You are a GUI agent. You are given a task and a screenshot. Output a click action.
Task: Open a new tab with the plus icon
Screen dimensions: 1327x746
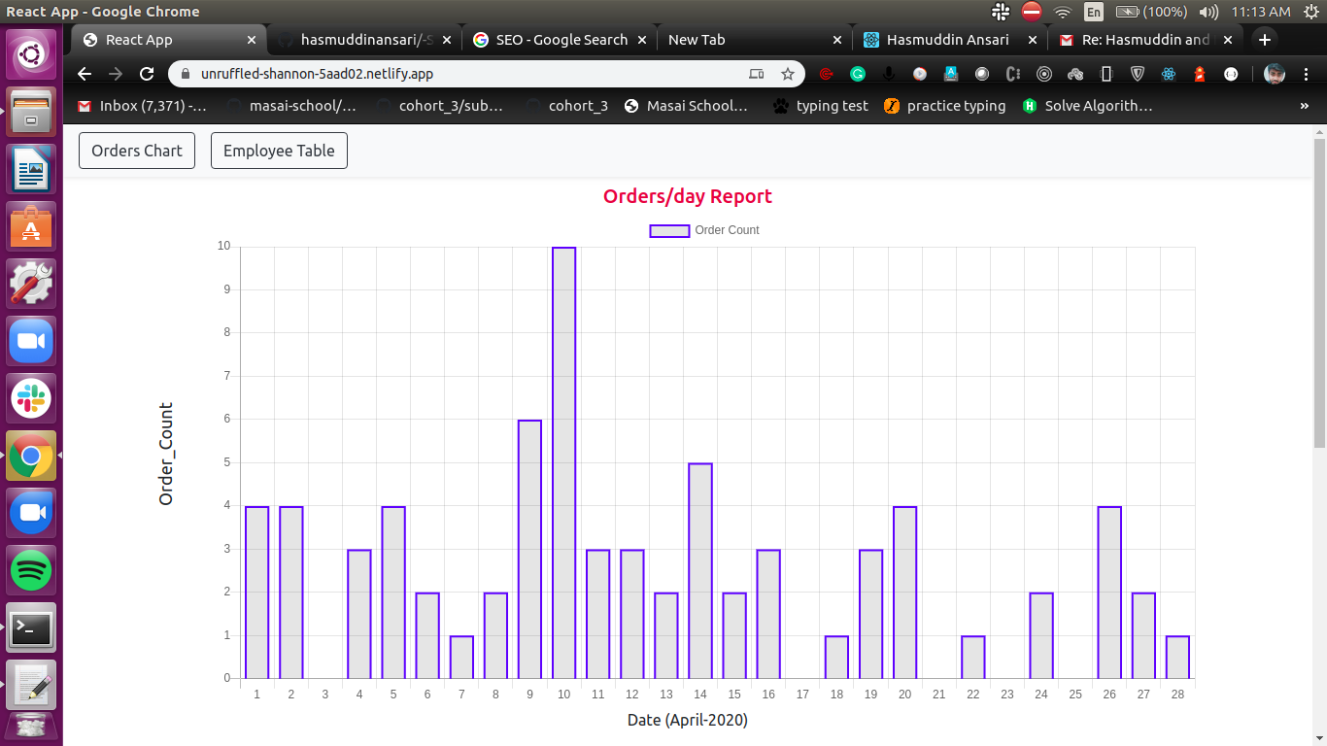coord(1264,40)
